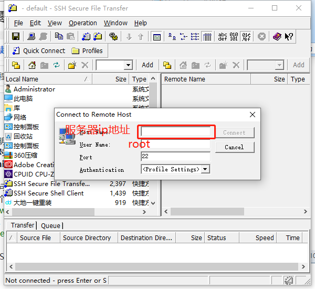Viewport: 315px width, 289px height.
Task: Create new local folder icon
Action: click(x=72, y=65)
